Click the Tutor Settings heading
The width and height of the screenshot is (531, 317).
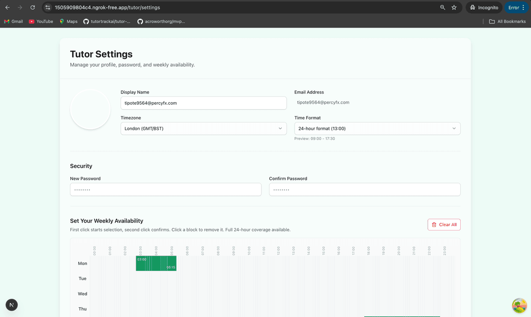[101, 54]
